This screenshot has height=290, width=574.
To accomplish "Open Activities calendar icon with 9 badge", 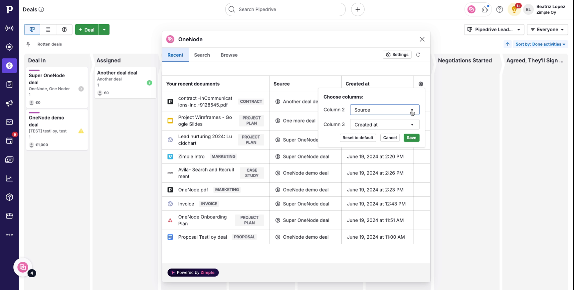I will [9, 141].
